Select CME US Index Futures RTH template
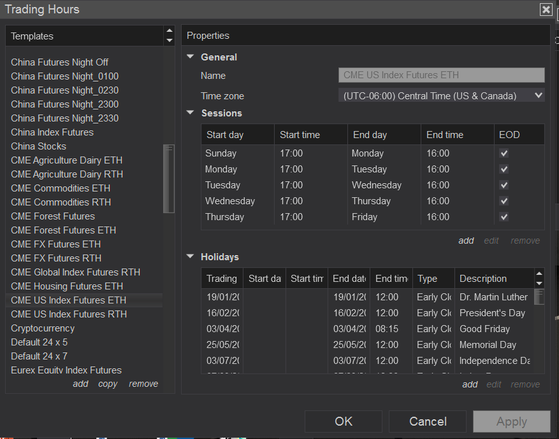Viewport: 559px width, 439px height. click(x=69, y=314)
